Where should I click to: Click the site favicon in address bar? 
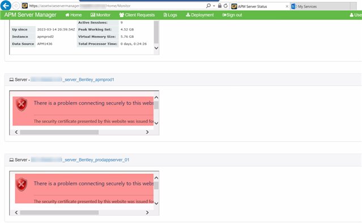point(25,6)
